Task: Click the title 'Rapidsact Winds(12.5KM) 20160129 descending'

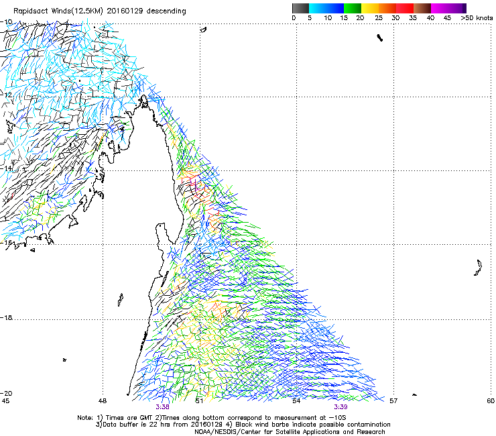Action: (100, 11)
